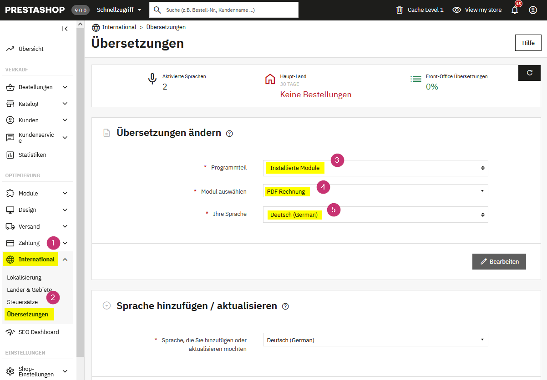Open Lokalisierung submenu item
The width and height of the screenshot is (547, 380).
point(24,277)
